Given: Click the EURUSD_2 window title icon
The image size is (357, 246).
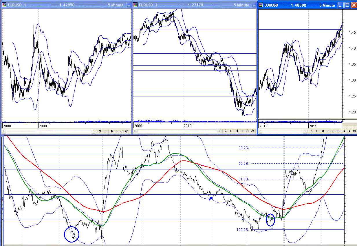Looking at the screenshot, I should click(x=136, y=5).
